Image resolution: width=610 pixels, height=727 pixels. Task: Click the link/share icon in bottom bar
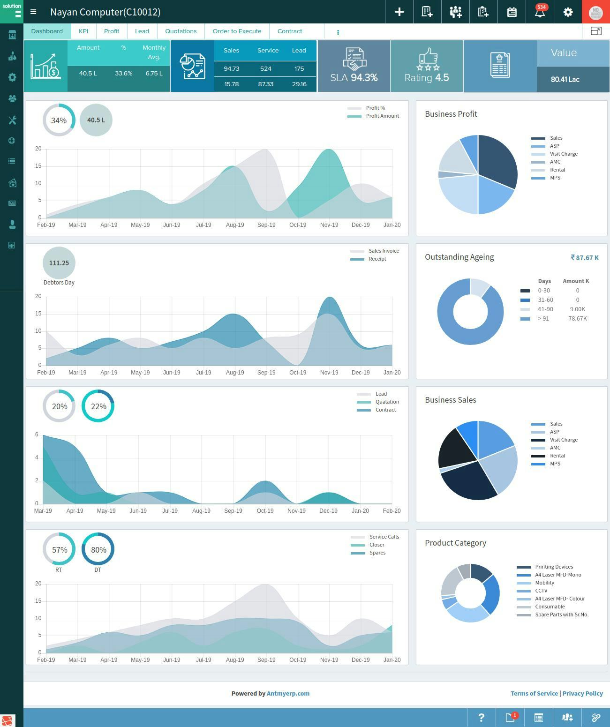point(595,717)
